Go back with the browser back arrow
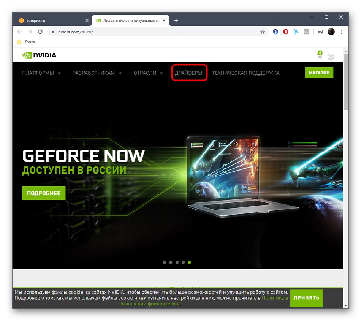 [19, 32]
